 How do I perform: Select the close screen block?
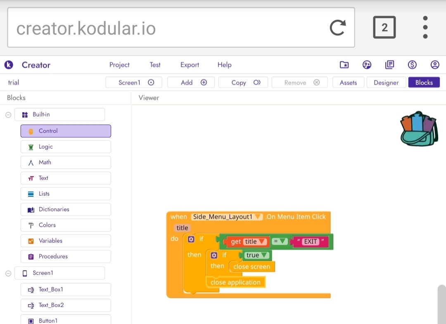[252, 267]
